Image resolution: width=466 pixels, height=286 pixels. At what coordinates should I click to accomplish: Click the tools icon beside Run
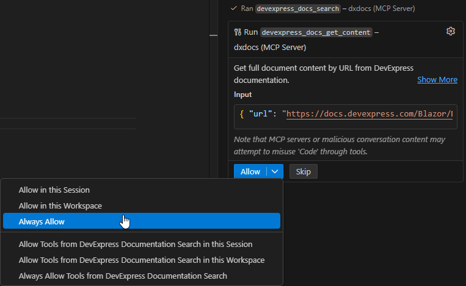tap(238, 32)
